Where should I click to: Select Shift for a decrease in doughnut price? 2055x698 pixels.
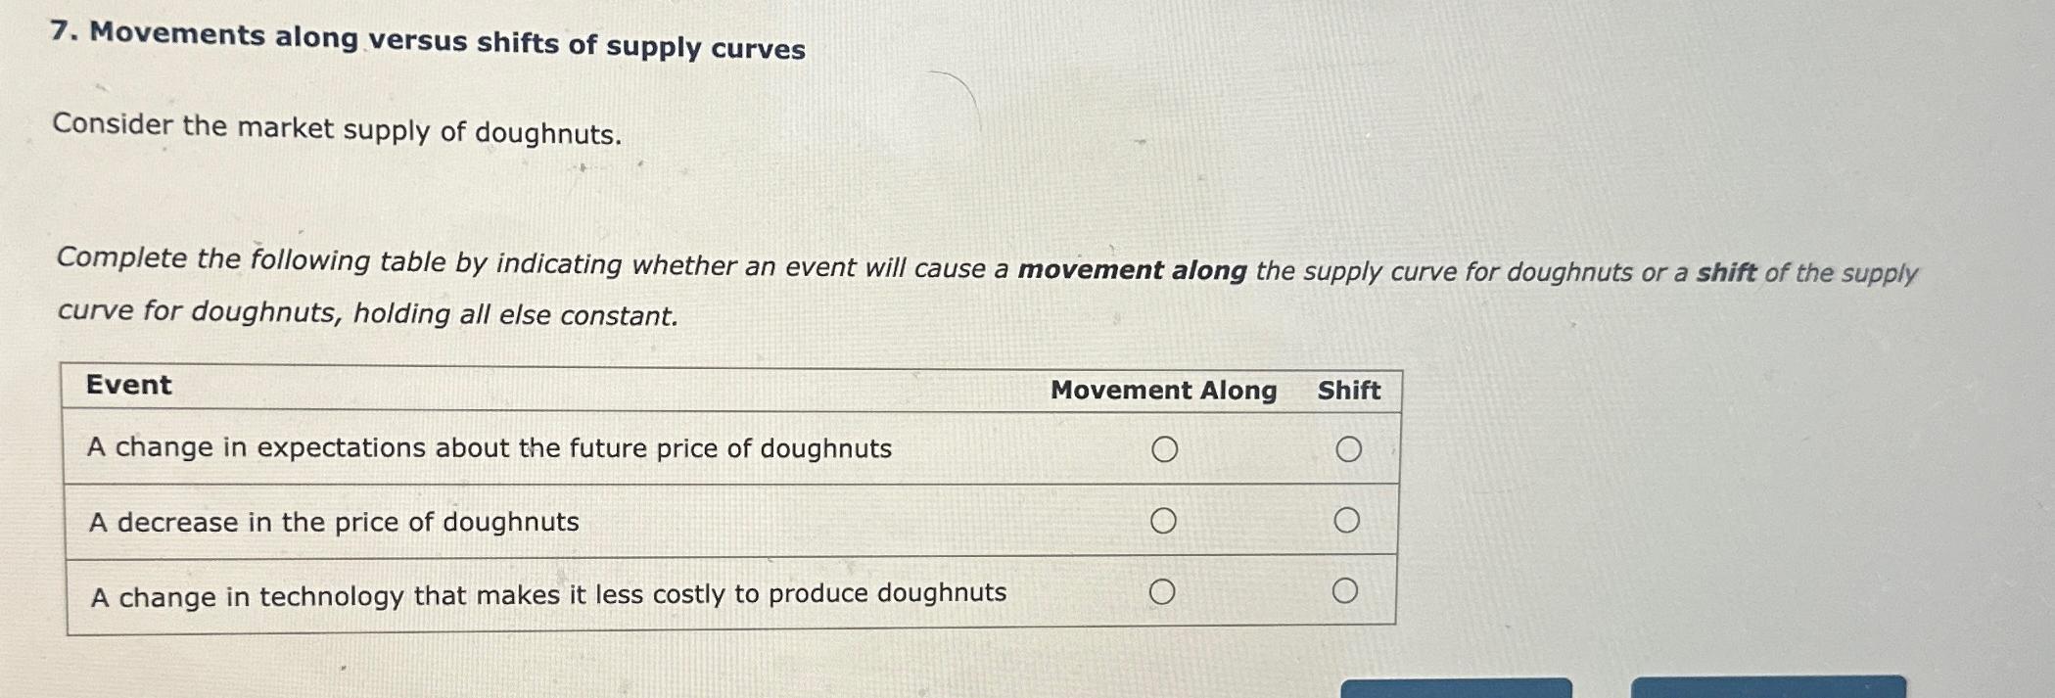1350,520
